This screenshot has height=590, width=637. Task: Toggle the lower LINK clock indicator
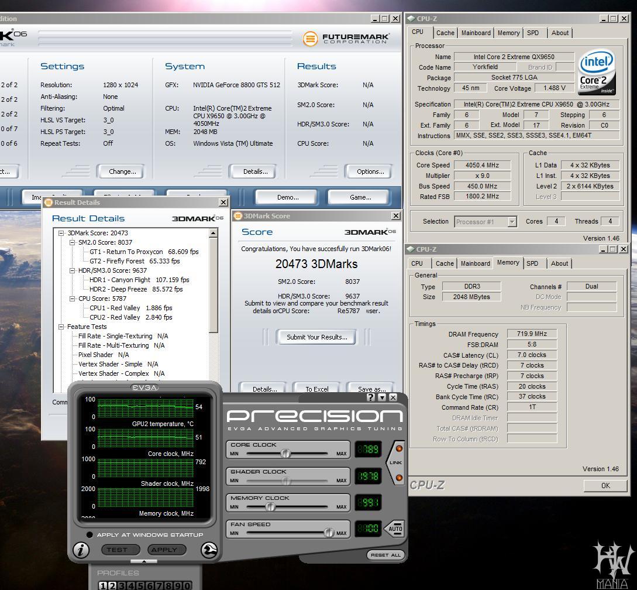[399, 478]
